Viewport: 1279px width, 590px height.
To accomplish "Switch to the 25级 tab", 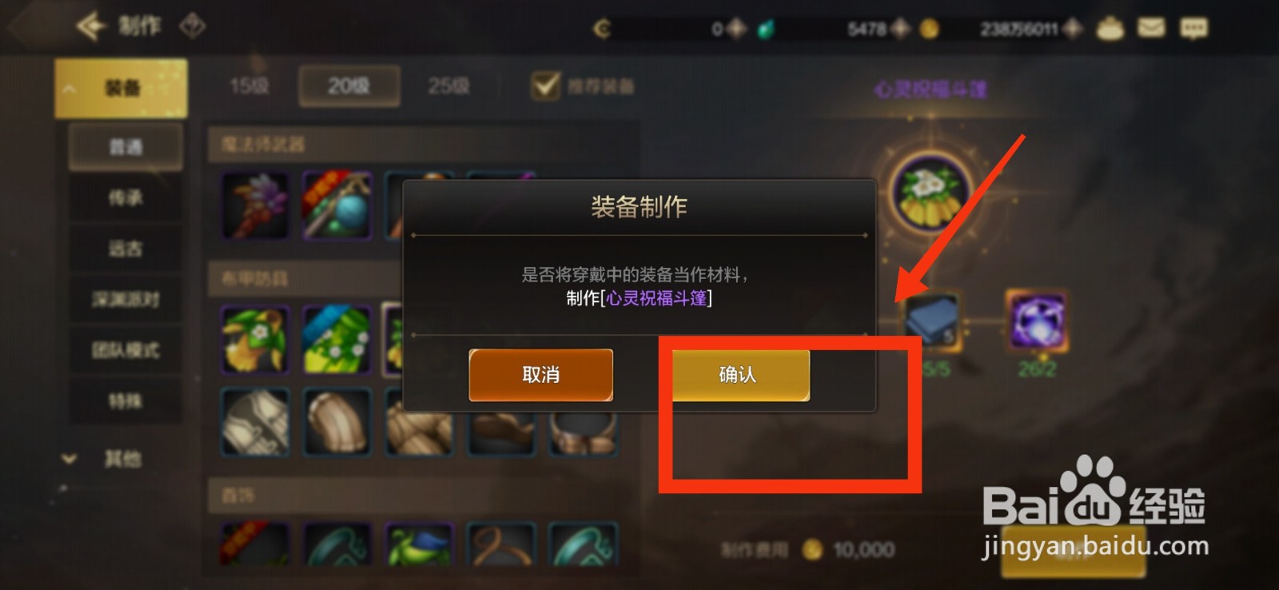I will pyautogui.click(x=448, y=86).
